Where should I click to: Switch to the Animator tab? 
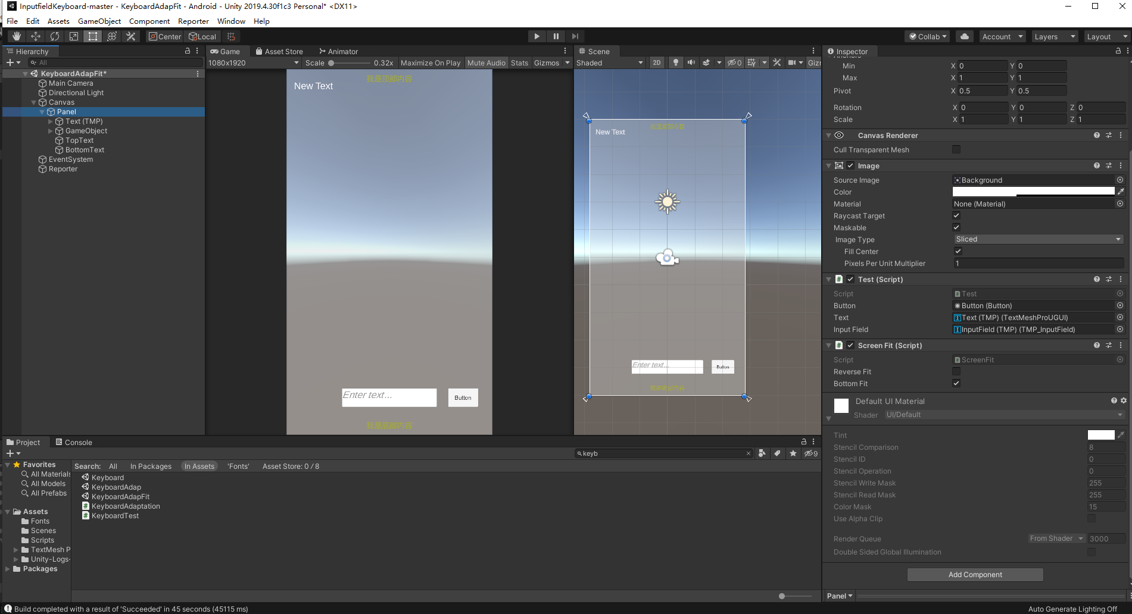(338, 51)
